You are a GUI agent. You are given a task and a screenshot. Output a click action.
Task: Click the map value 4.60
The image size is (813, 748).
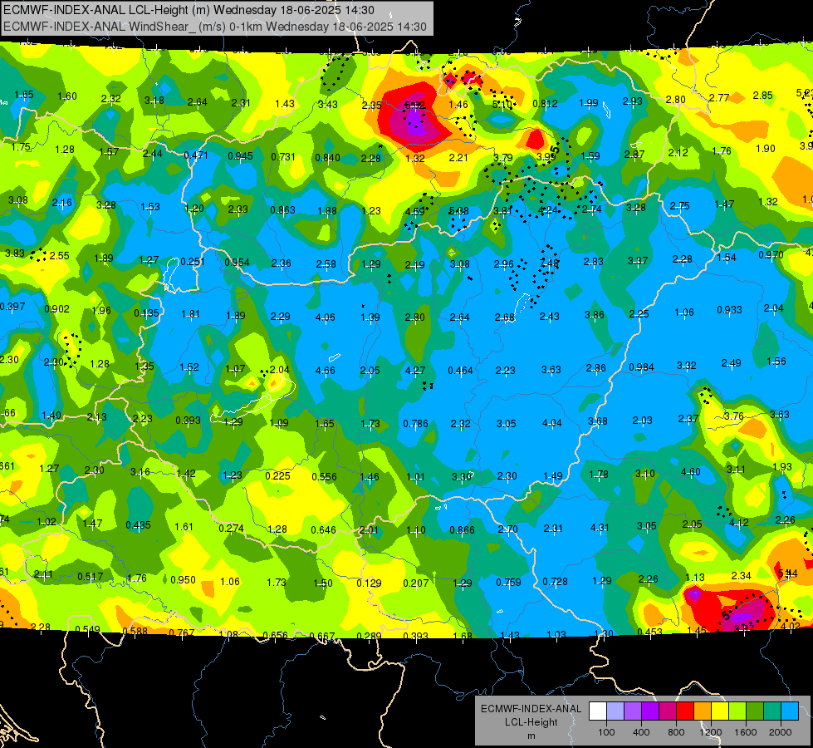pos(691,472)
